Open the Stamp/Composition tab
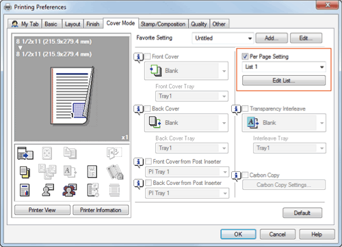 163,24
